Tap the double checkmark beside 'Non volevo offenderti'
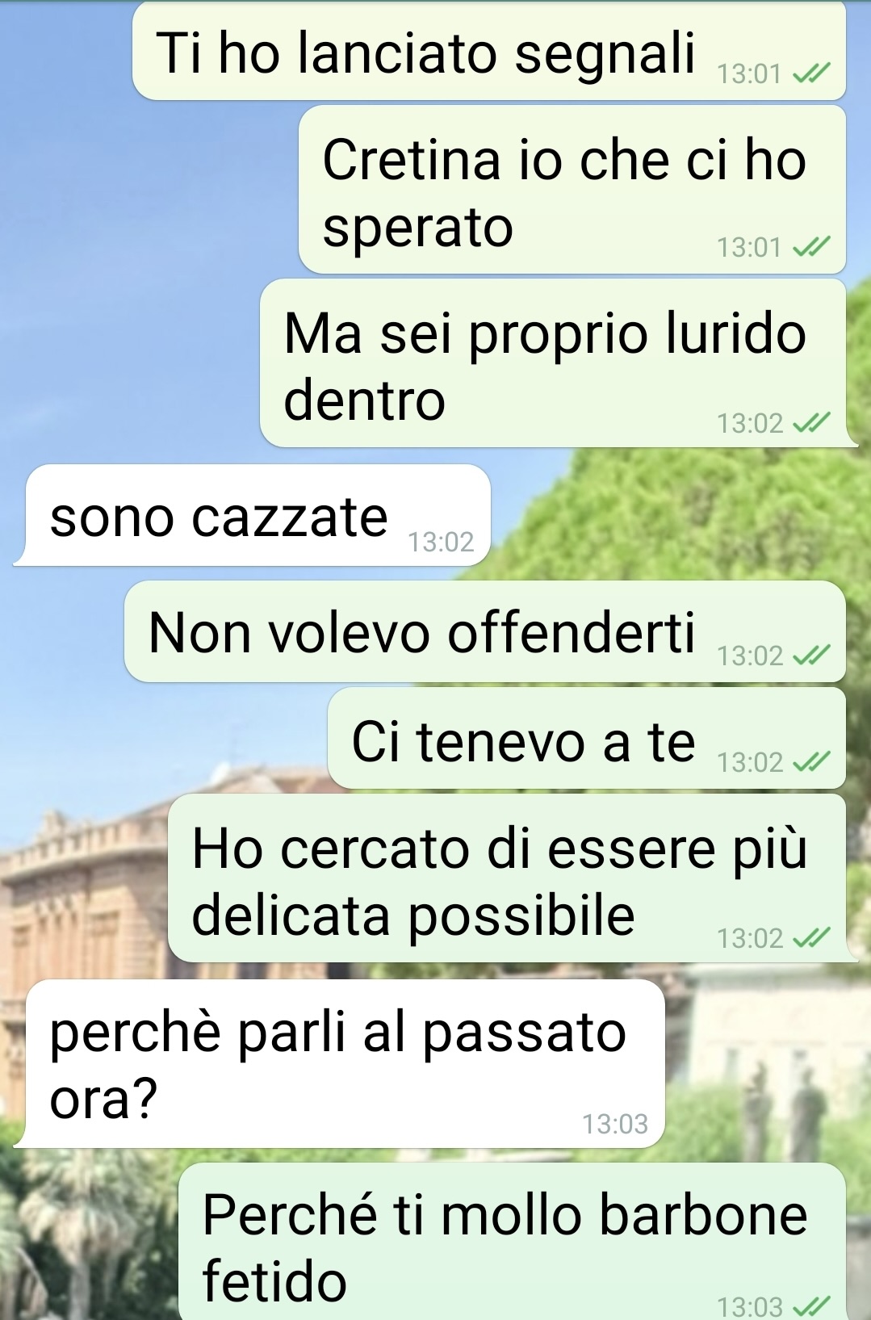 [810, 656]
